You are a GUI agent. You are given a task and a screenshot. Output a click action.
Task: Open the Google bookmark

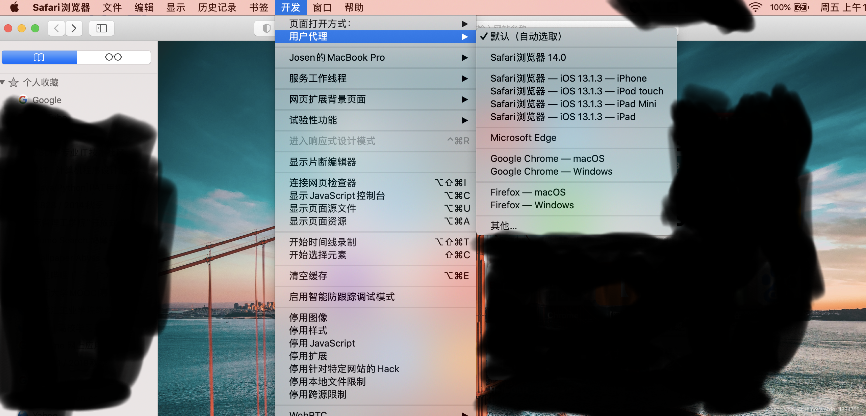click(47, 100)
